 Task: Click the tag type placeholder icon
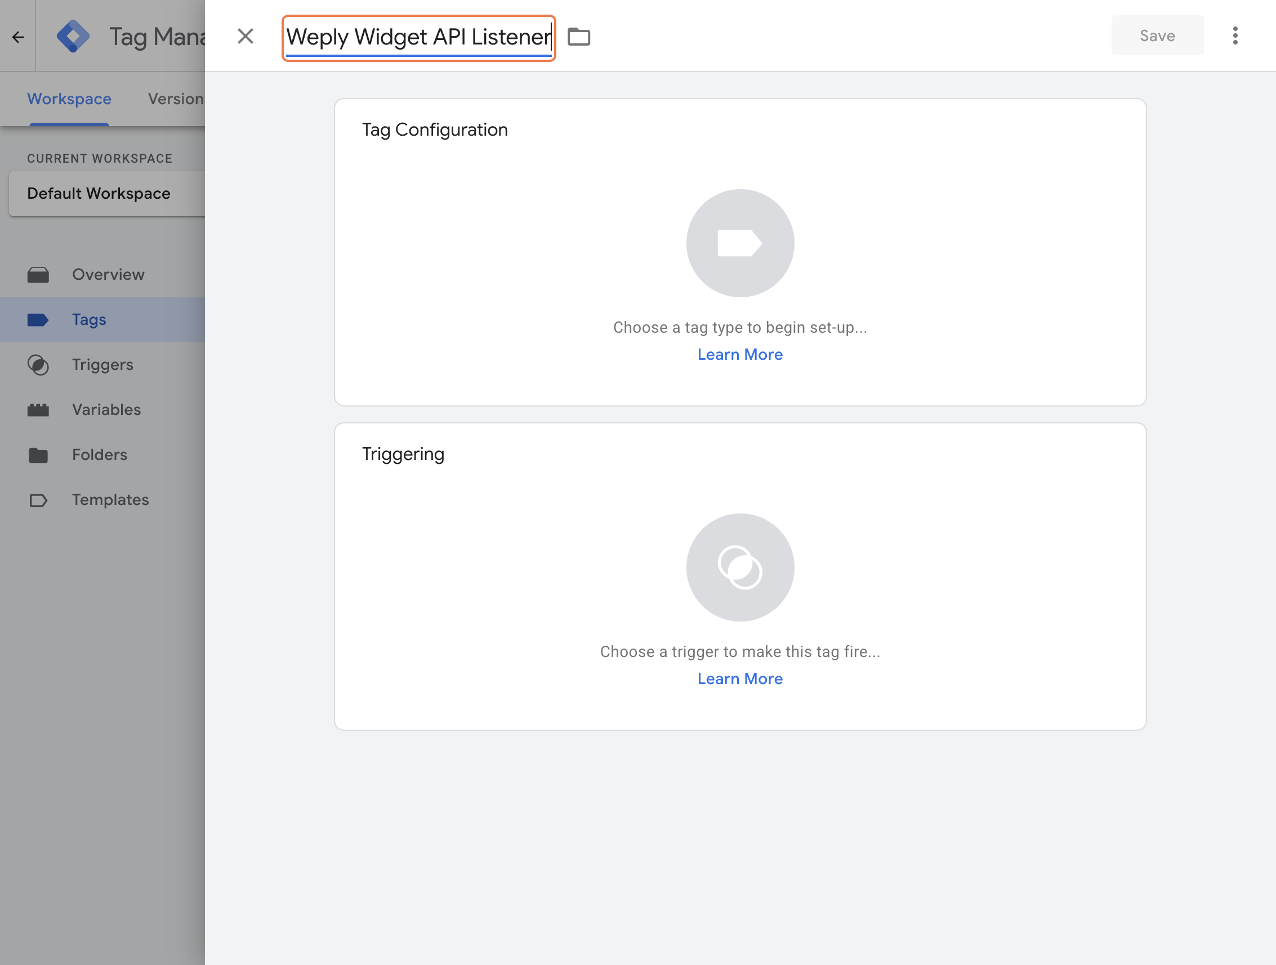pos(739,243)
